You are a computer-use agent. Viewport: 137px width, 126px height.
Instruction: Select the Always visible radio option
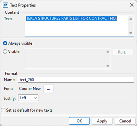pyautogui.click(x=5, y=43)
